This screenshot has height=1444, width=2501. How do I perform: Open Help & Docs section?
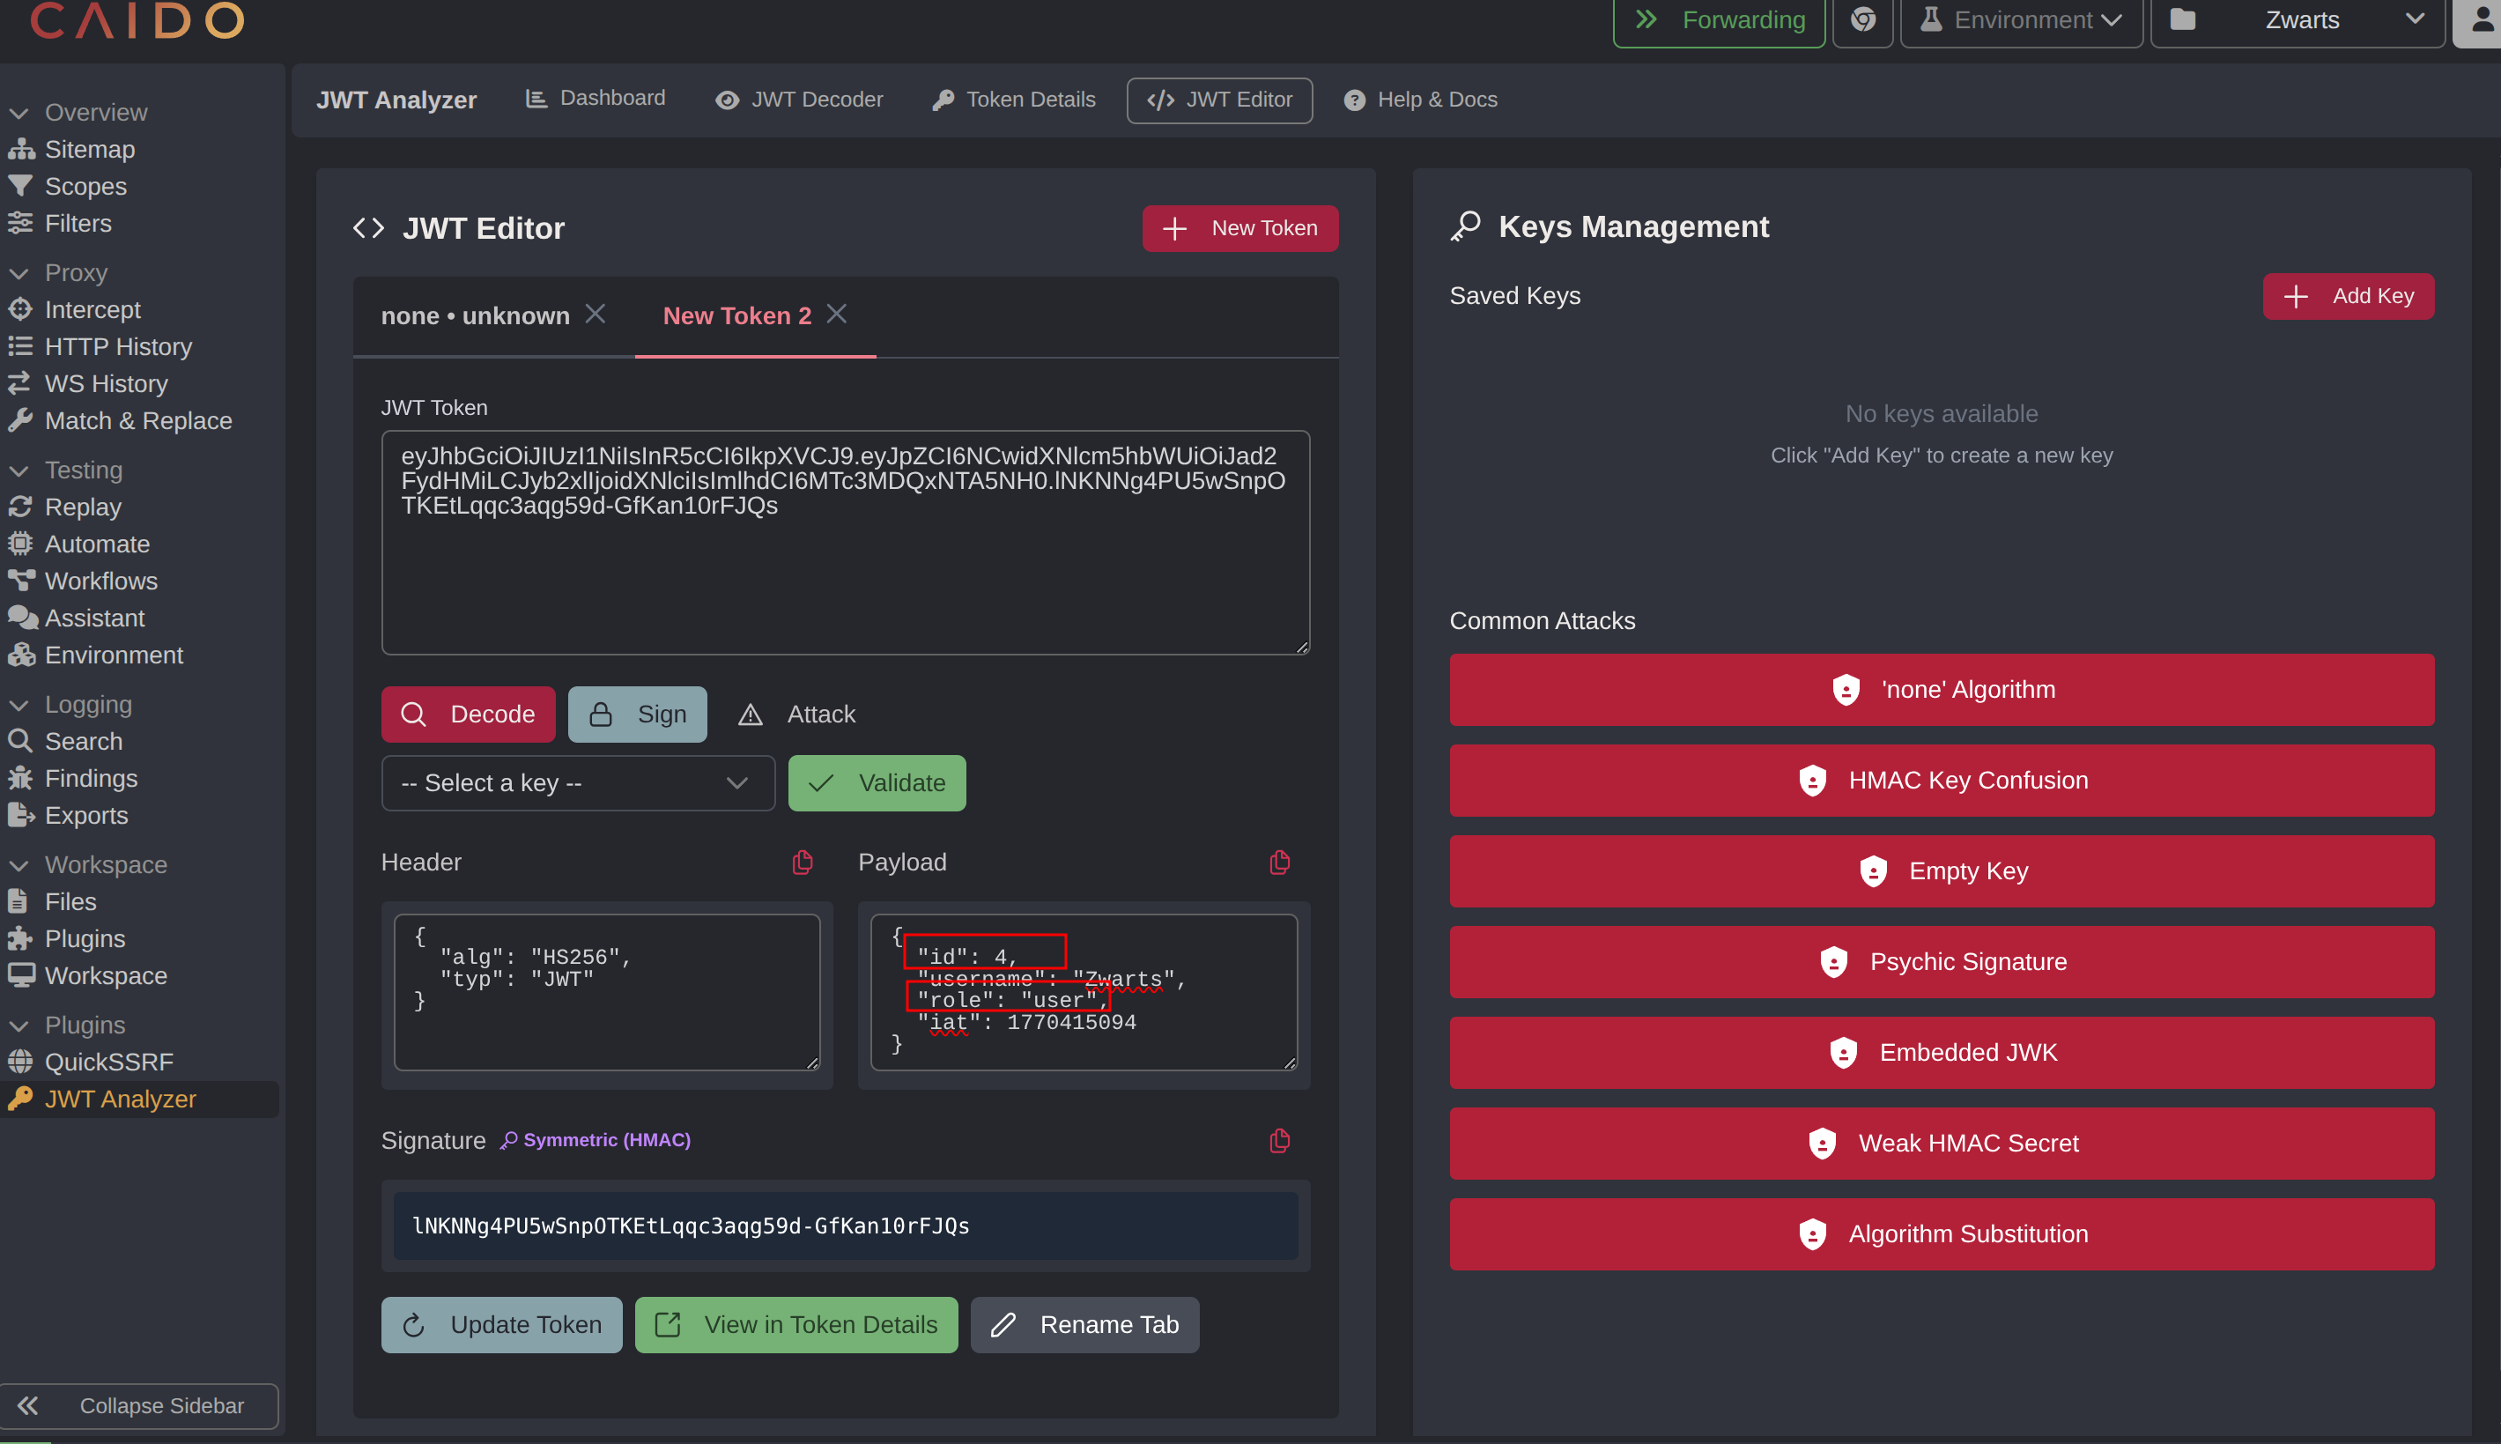click(x=1420, y=100)
